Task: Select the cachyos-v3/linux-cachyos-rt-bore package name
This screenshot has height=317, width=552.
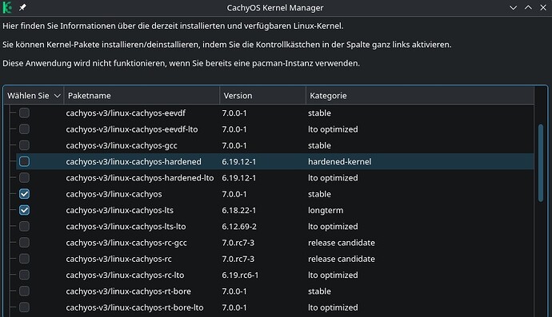Action: tap(129, 291)
